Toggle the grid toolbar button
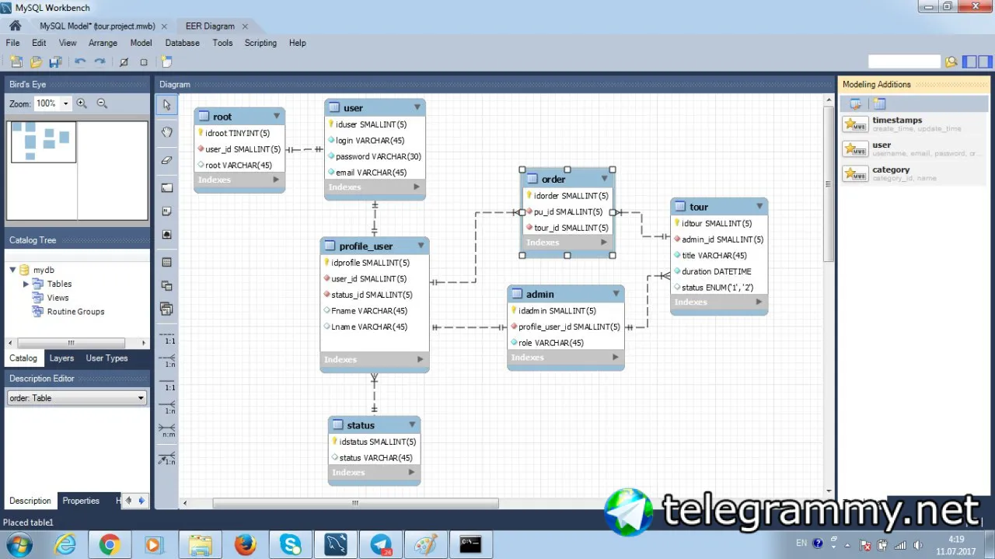This screenshot has width=995, height=559. tap(124, 62)
